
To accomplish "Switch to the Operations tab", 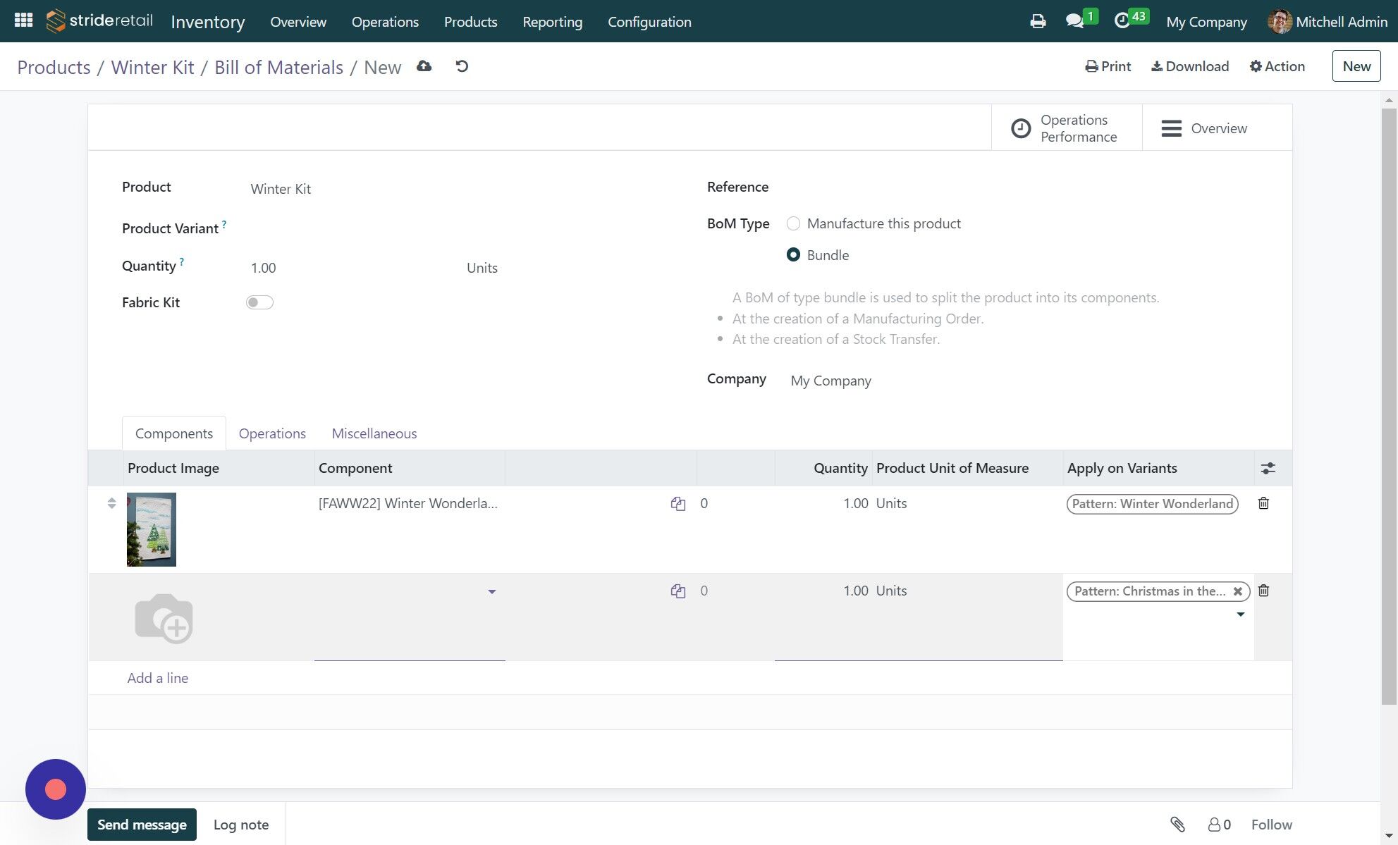I will click(x=272, y=433).
